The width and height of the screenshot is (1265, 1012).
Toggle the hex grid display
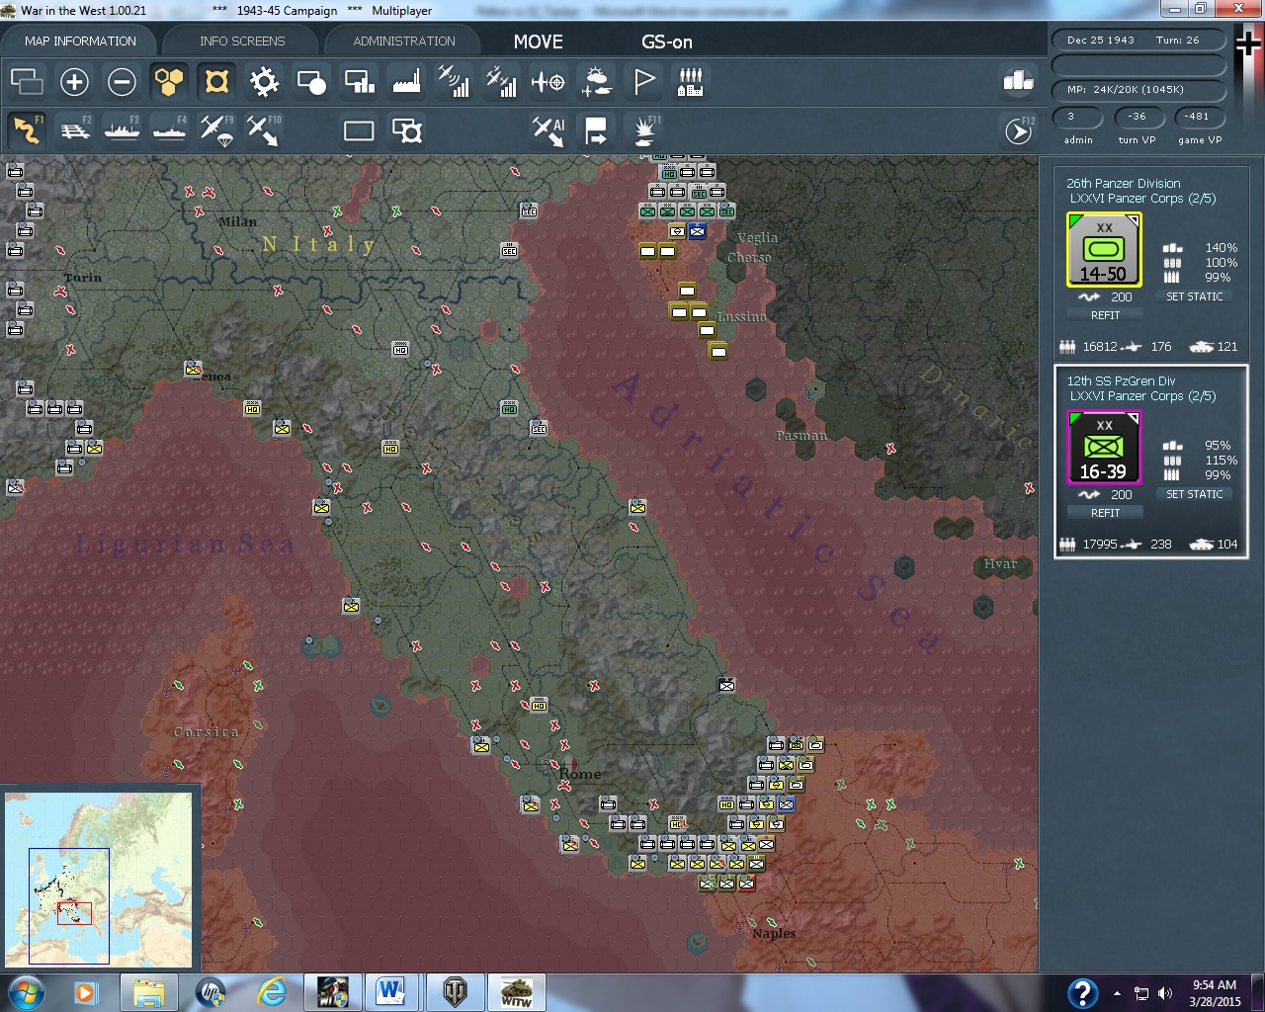coord(169,81)
